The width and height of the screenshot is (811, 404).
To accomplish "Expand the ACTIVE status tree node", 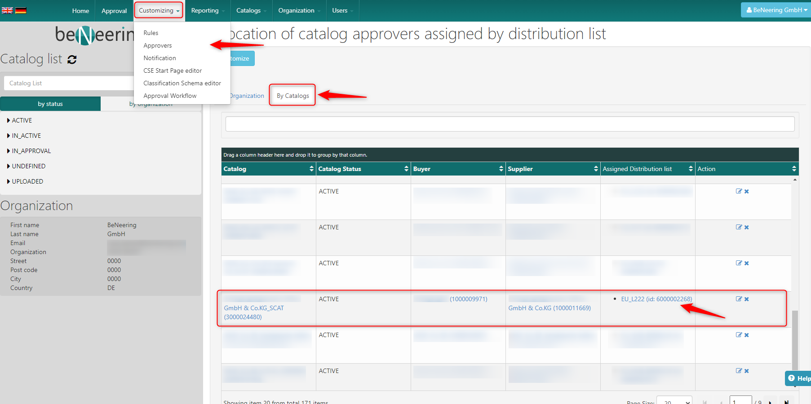I will click(x=9, y=120).
